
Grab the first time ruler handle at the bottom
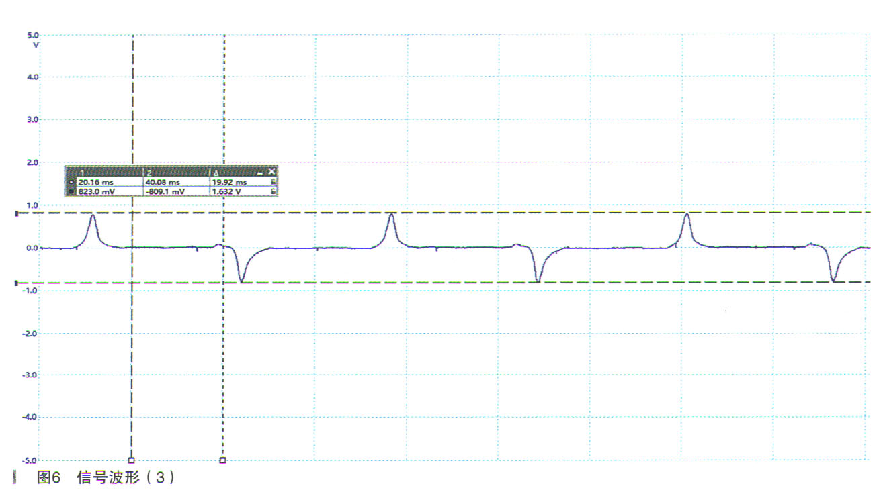tap(132, 460)
